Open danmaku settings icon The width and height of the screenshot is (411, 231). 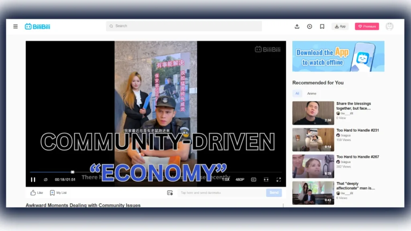click(170, 193)
